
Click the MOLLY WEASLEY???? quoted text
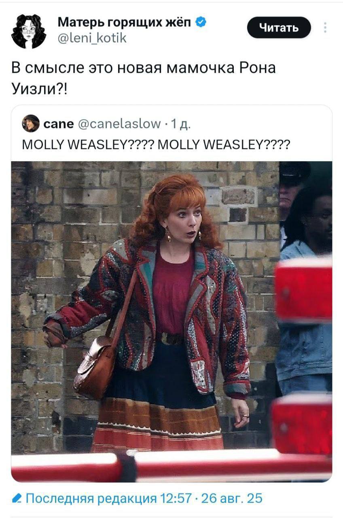click(156, 144)
